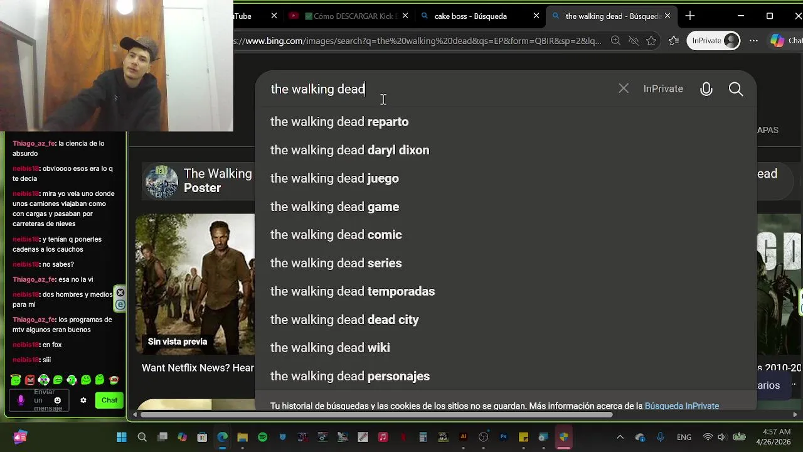Click the Want Netflix News? caption
This screenshot has height=452, width=803.
(x=198, y=368)
